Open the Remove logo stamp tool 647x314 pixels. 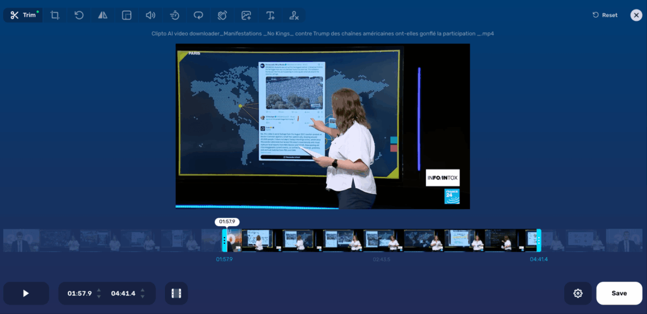click(x=294, y=15)
